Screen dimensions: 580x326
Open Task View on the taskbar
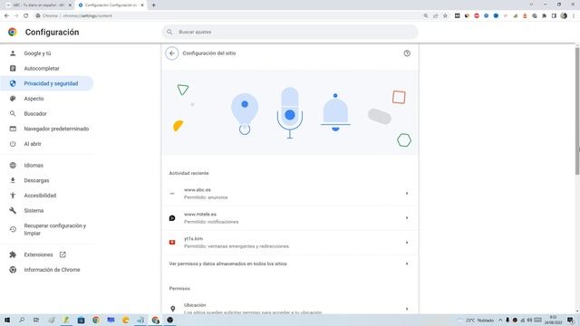[x=36, y=320]
